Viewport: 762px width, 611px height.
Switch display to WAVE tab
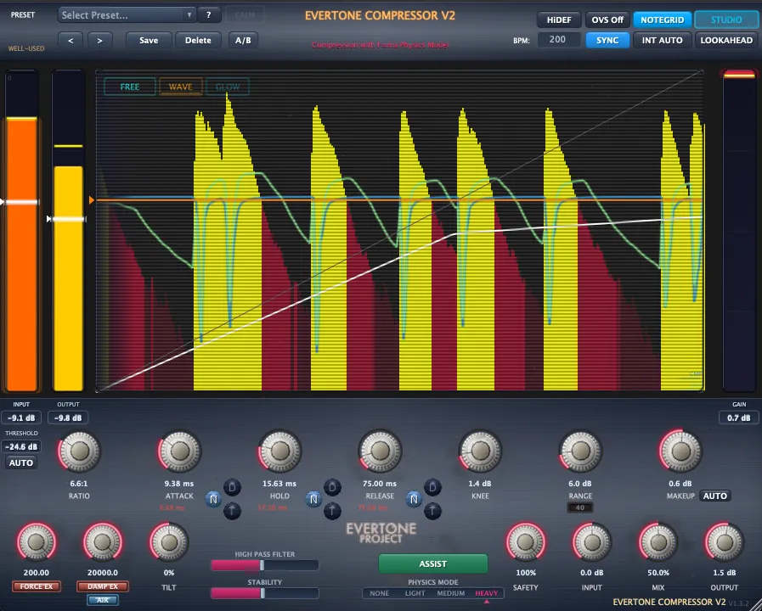(180, 87)
